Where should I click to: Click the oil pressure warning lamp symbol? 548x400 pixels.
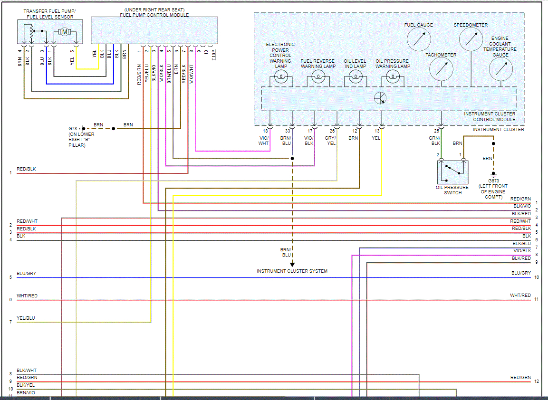pyautogui.click(x=393, y=76)
